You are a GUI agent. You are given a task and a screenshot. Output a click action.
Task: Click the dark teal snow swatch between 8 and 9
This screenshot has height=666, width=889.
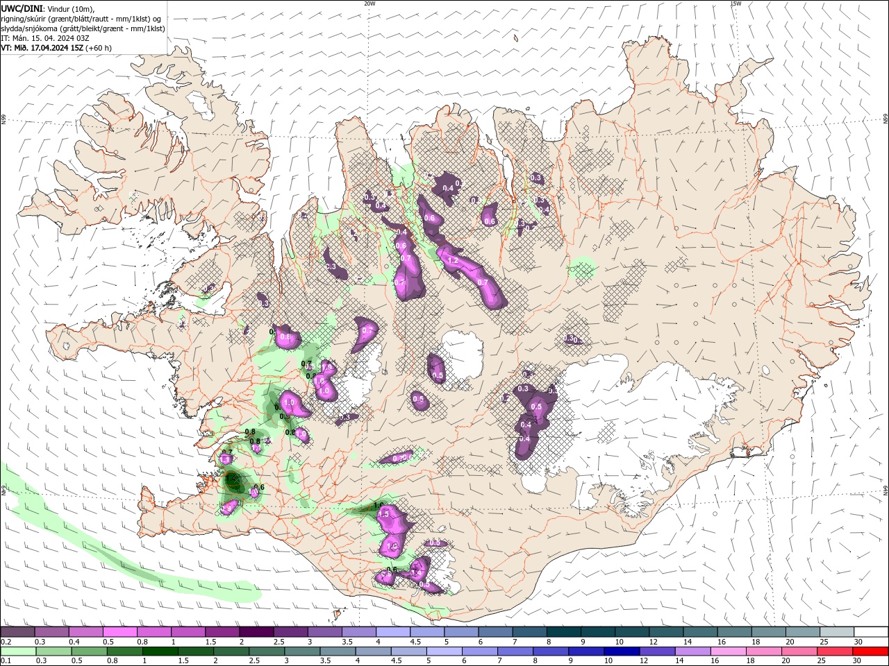[563, 632]
